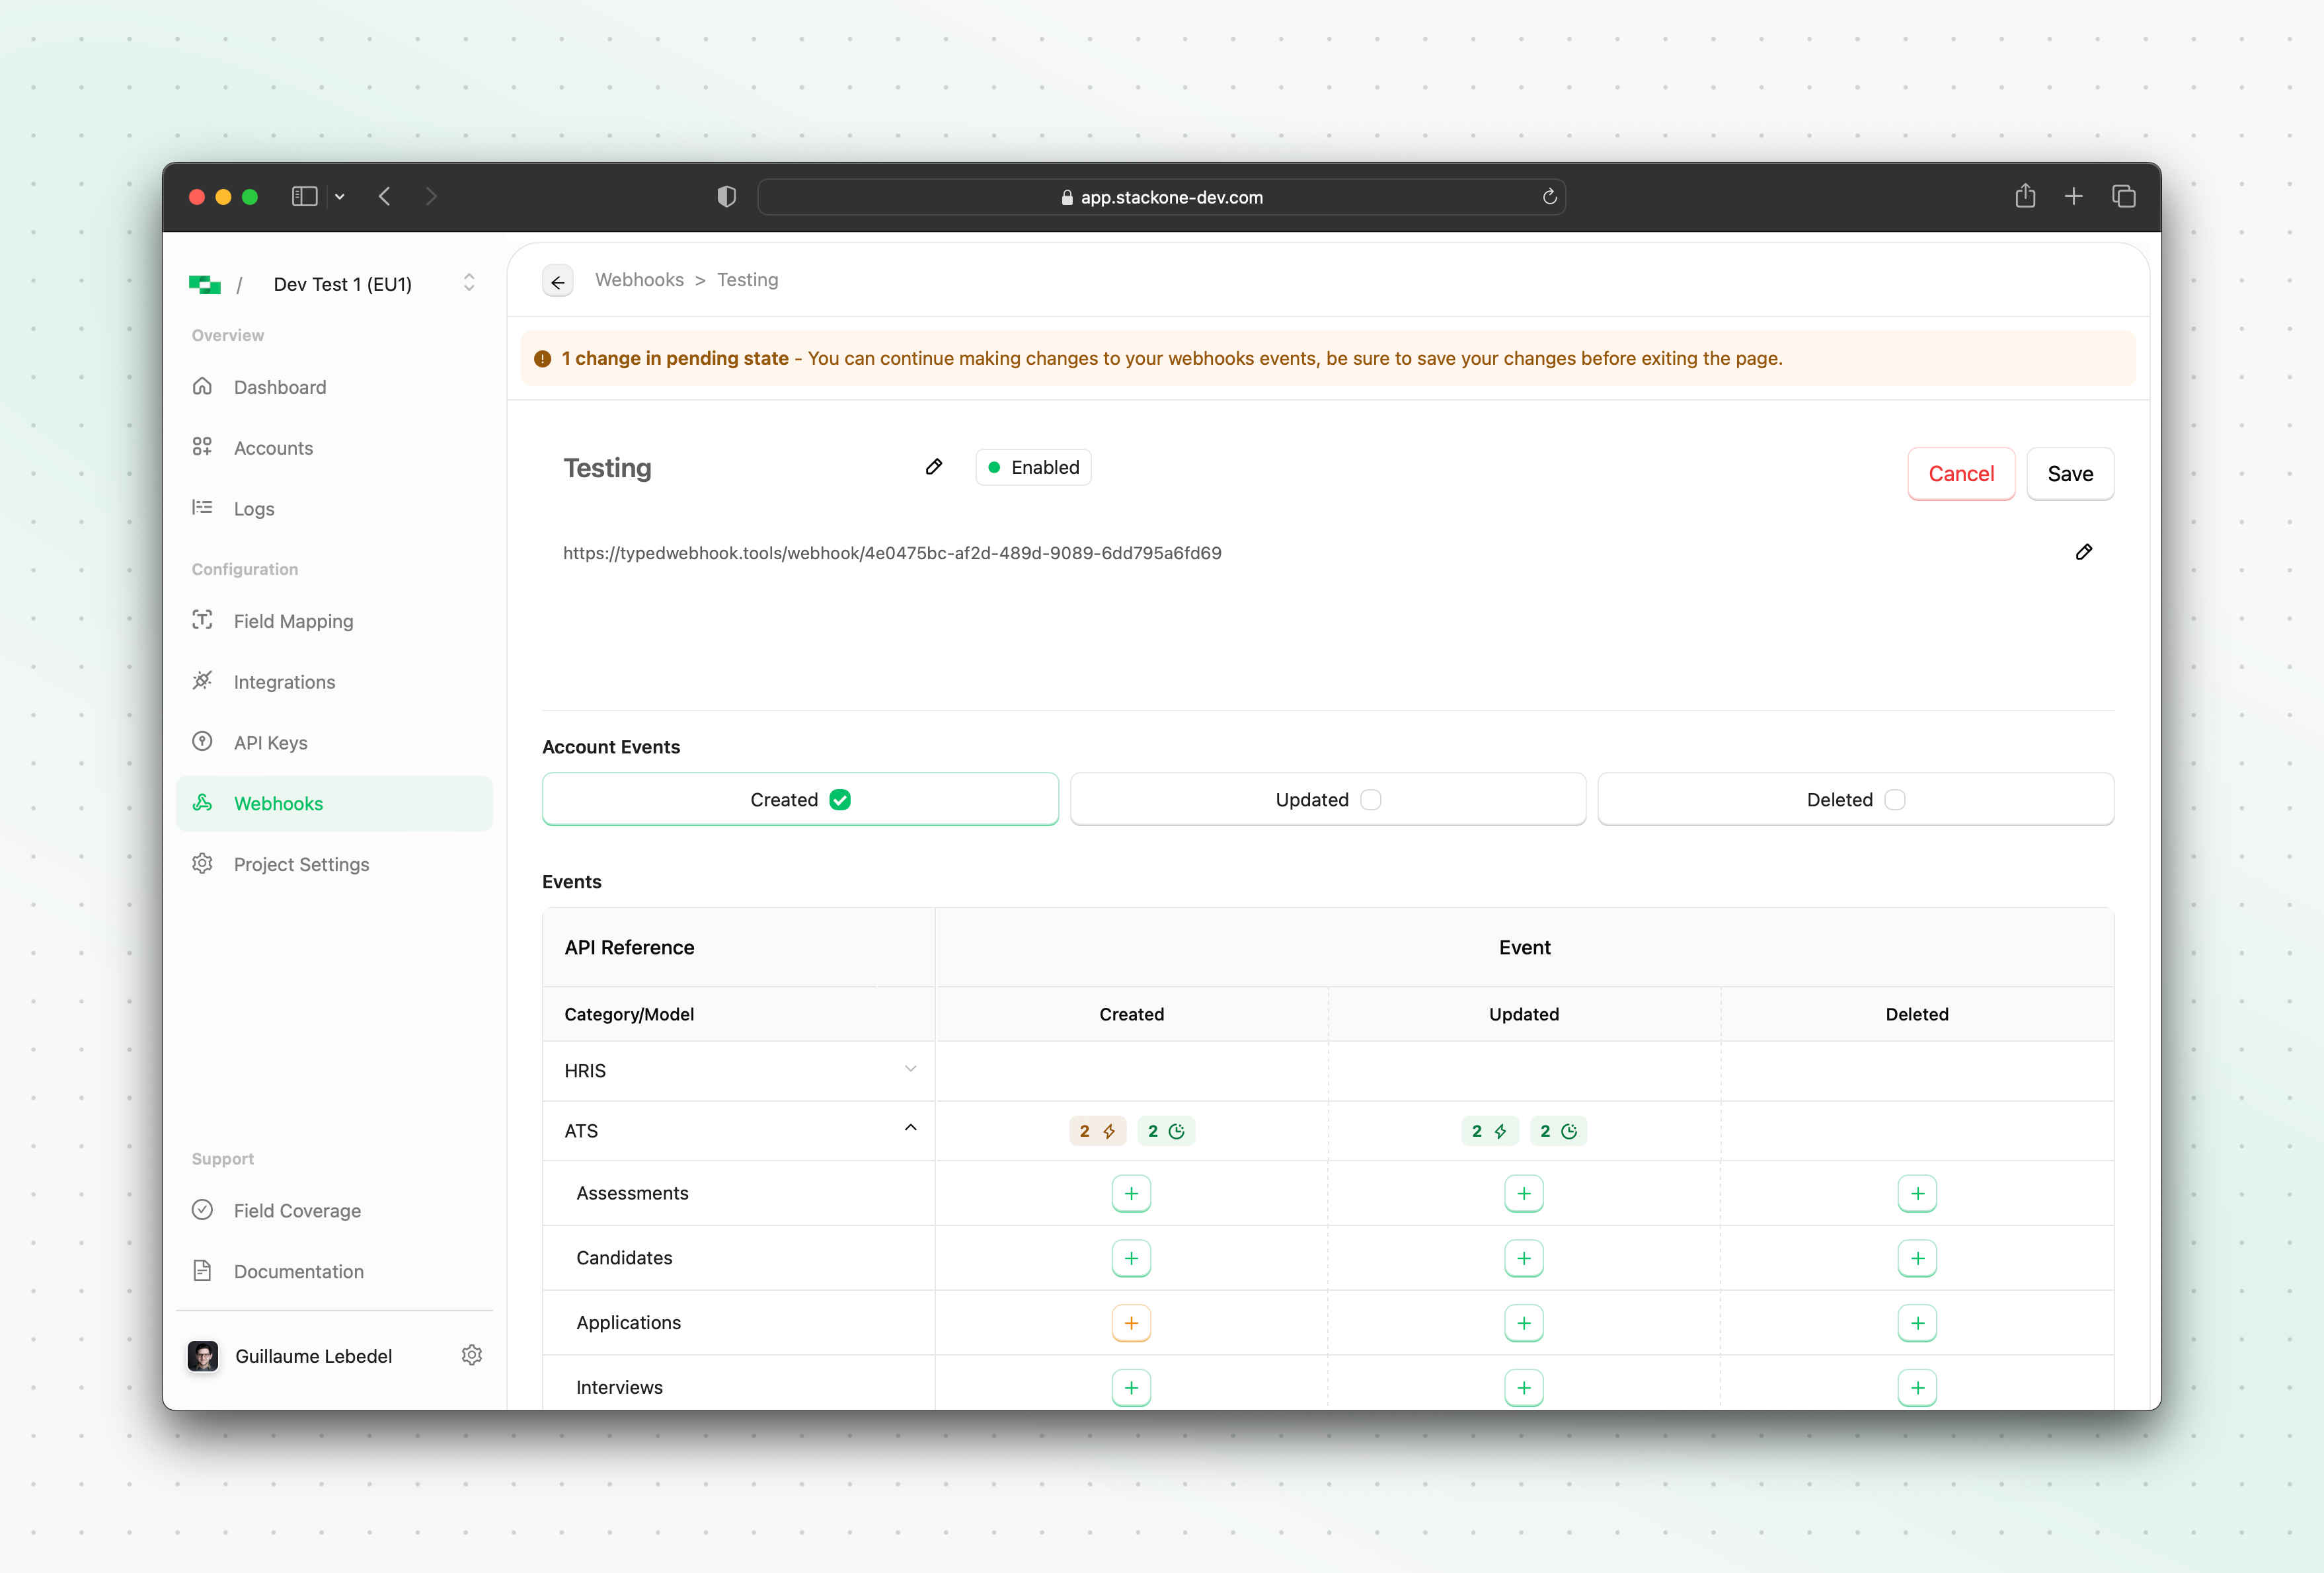
Task: Click the ATS Updated clock badge
Action: pos(1558,1131)
